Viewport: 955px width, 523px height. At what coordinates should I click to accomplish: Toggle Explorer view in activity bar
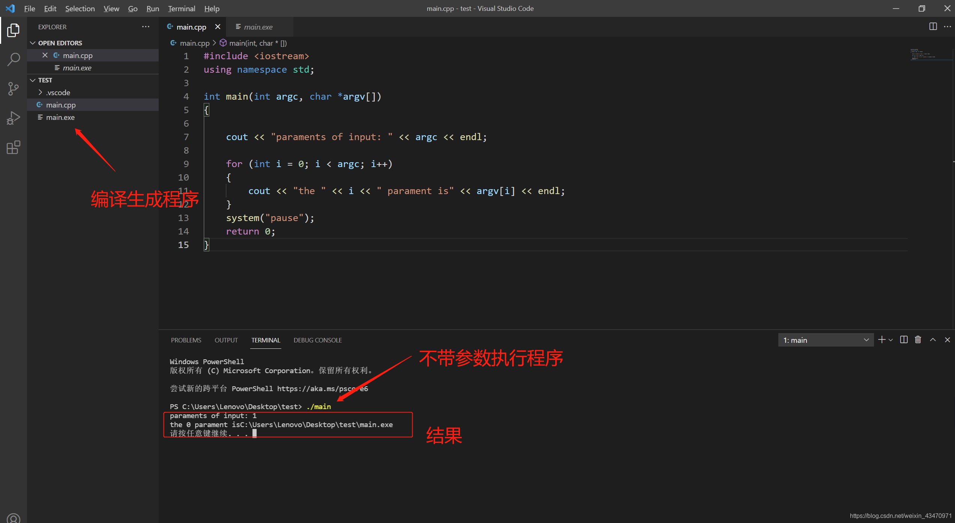(14, 30)
